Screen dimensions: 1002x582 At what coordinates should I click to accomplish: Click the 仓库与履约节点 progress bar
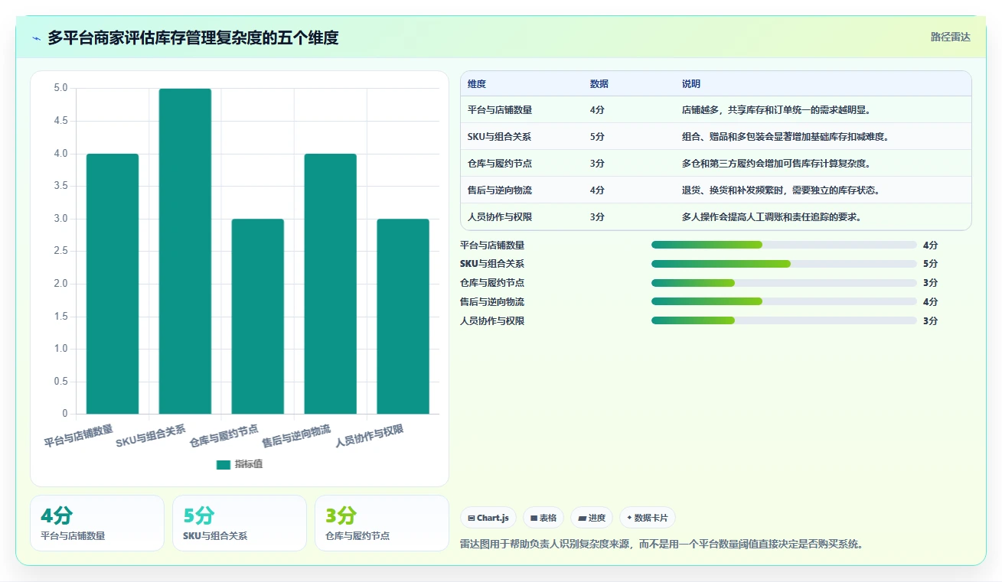pyautogui.click(x=784, y=283)
